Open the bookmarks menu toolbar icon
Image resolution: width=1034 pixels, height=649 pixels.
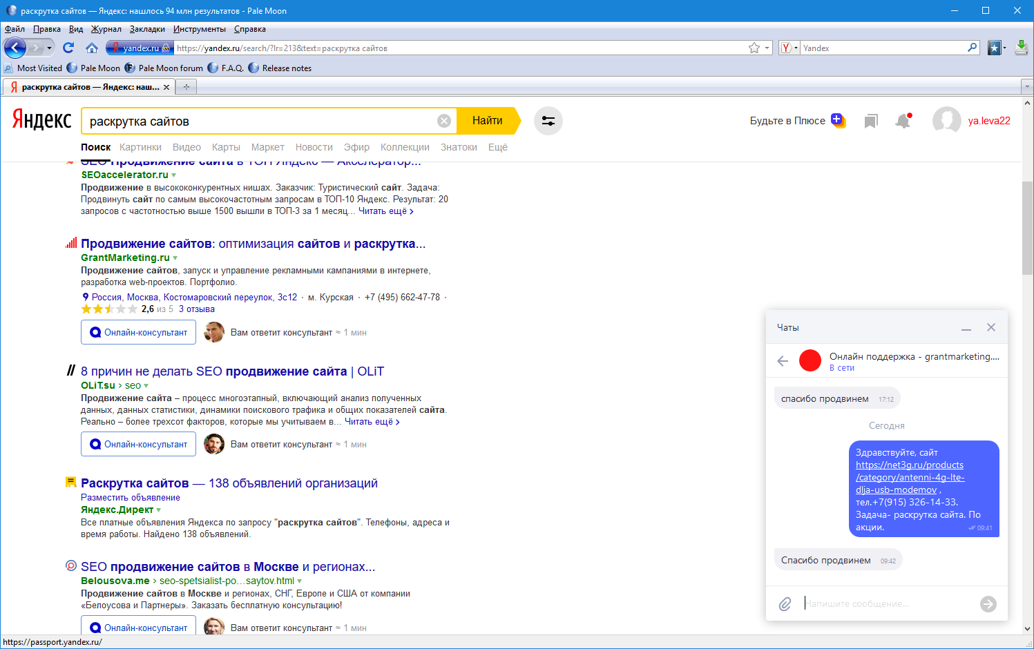point(995,48)
